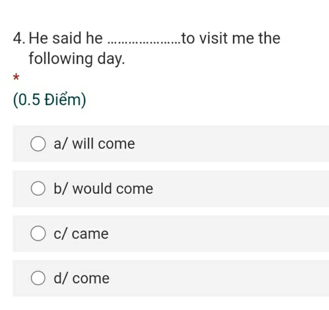Image resolution: width=329 pixels, height=310 pixels.
Task: Click the 'b/ would come' answer text
Action: 103,188
